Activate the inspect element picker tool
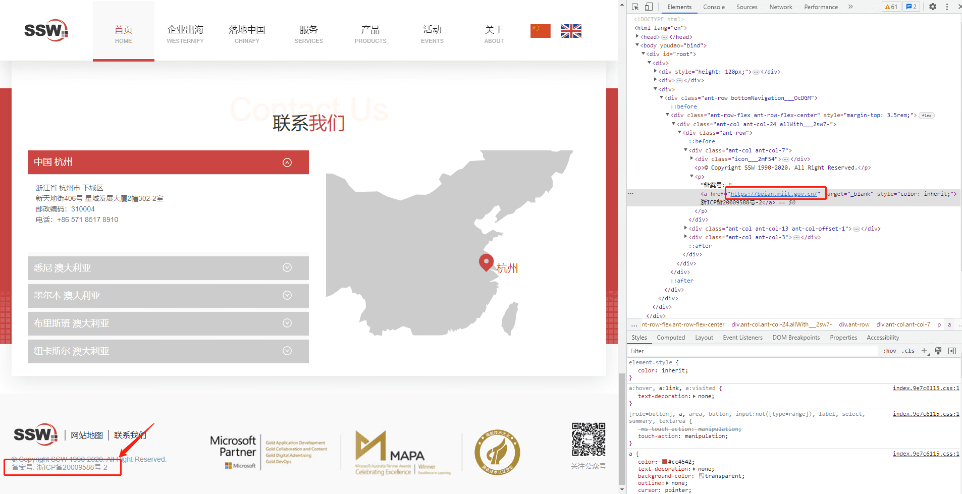Screen dimensions: 962x494 pyautogui.click(x=635, y=7)
